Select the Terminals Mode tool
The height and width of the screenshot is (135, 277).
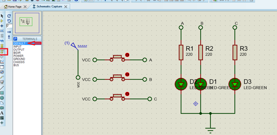coord(2,51)
